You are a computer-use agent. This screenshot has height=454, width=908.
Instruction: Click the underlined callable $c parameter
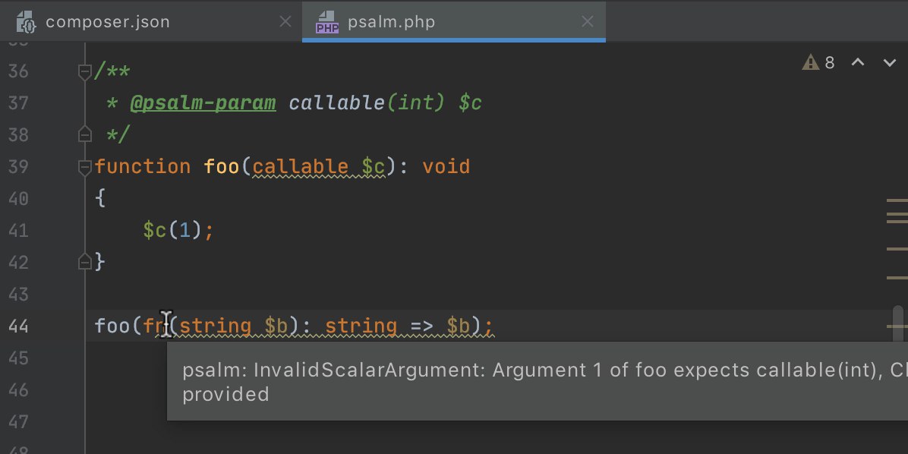tap(319, 167)
